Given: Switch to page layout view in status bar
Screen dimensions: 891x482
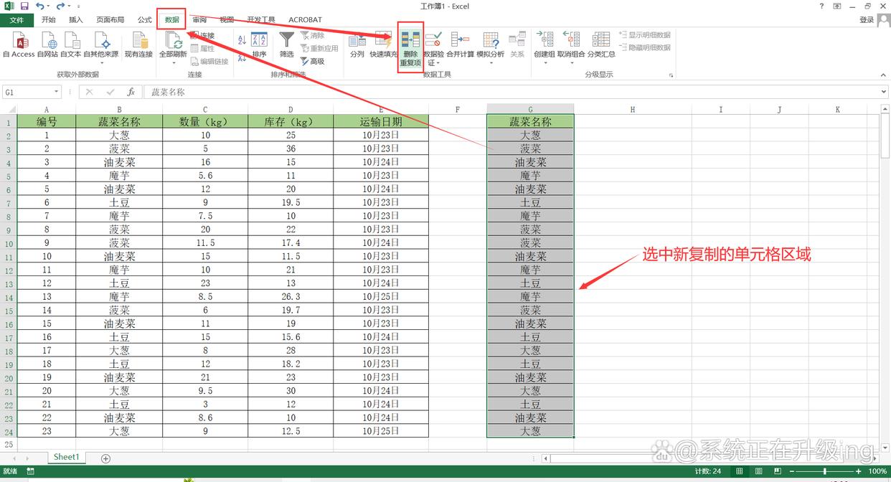Looking at the screenshot, I should click(758, 471).
